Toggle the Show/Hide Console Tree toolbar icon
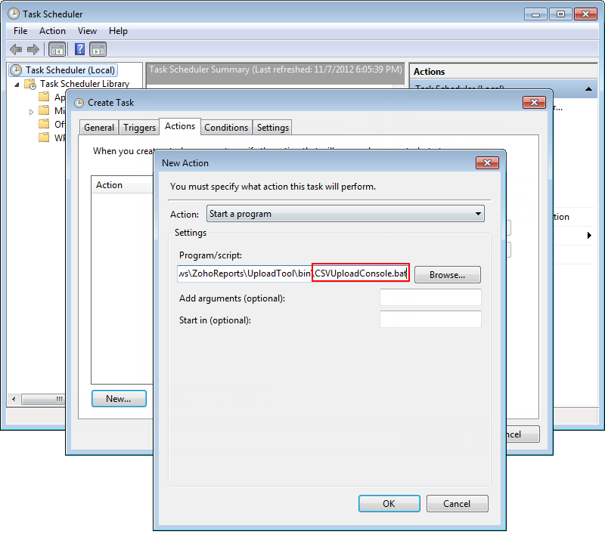The image size is (605, 547). 57,49
